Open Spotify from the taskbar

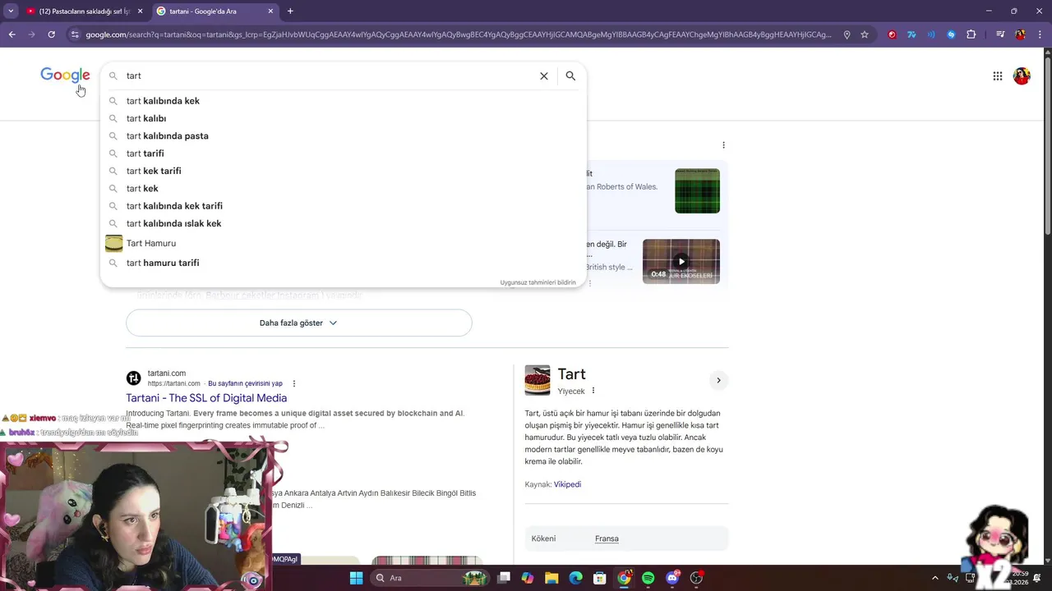(648, 578)
